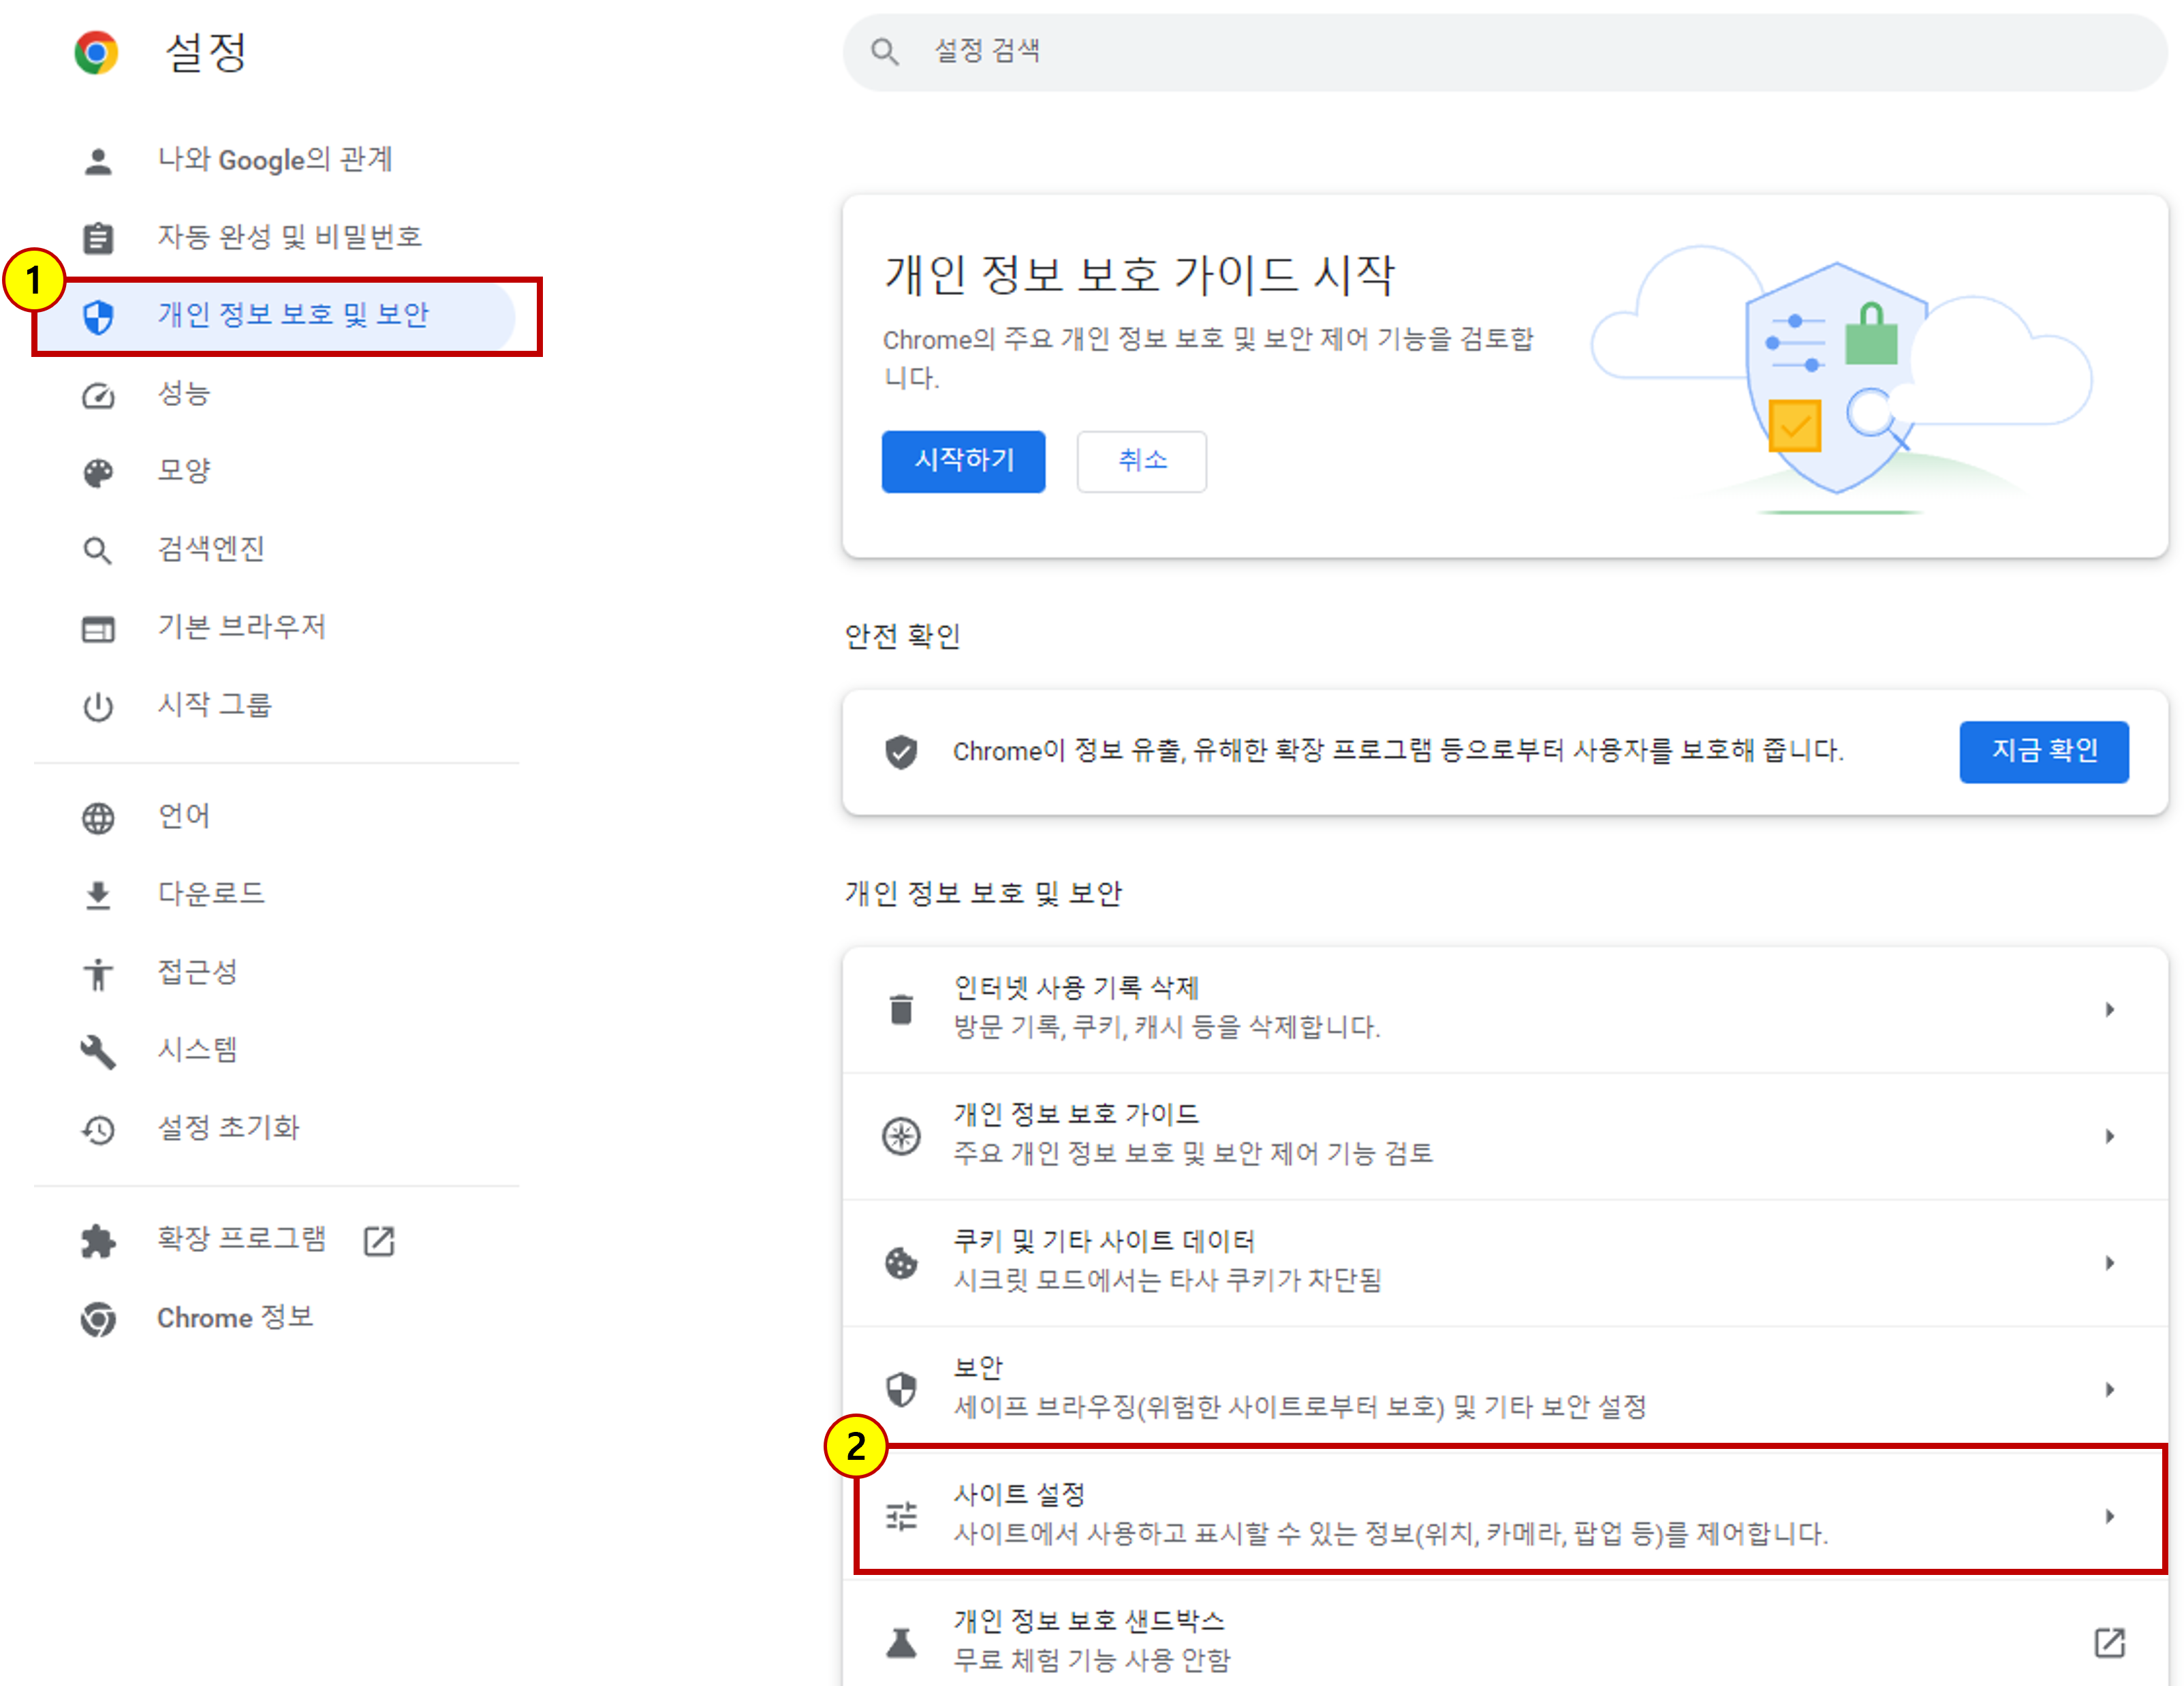Click the speedometer icon for 성능
The image size is (2184, 1686).
(98, 395)
